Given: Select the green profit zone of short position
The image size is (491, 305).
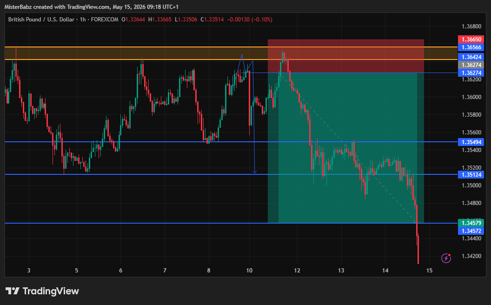Looking at the screenshot, I should [x=346, y=148].
